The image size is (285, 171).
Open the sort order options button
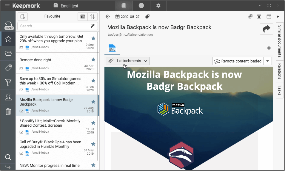click(x=93, y=17)
